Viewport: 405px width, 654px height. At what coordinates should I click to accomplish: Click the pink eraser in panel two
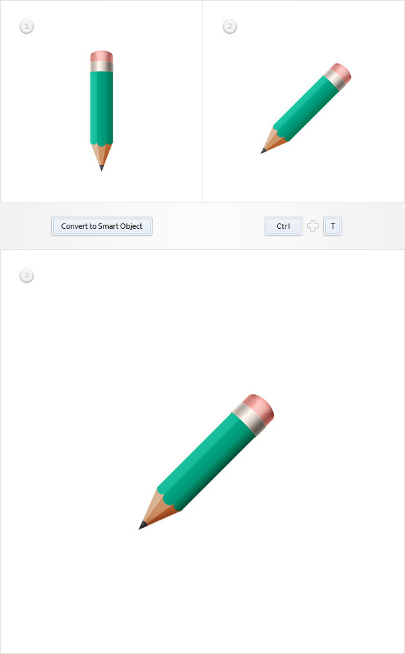(342, 73)
